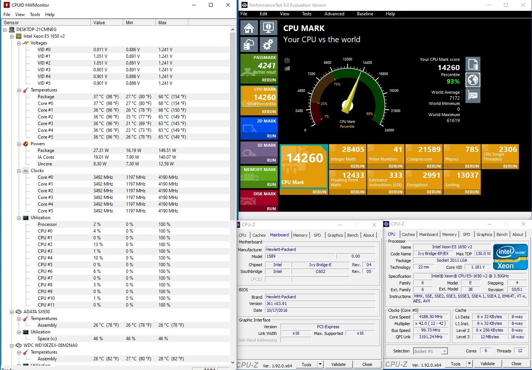Image resolution: width=532 pixels, height=370 pixels.
Task: Click the chart view icon beside dial
Action: (x=287, y=68)
